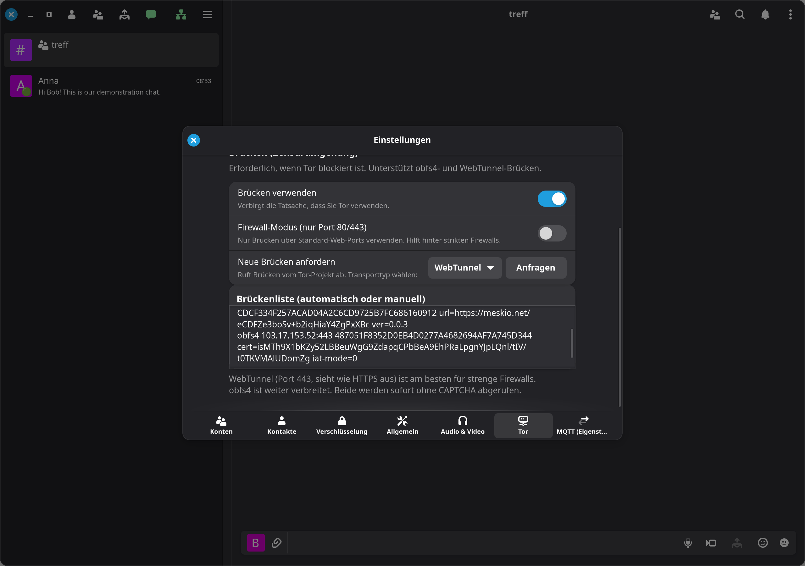Open the group contacts icon in top toolbar

coord(98,14)
